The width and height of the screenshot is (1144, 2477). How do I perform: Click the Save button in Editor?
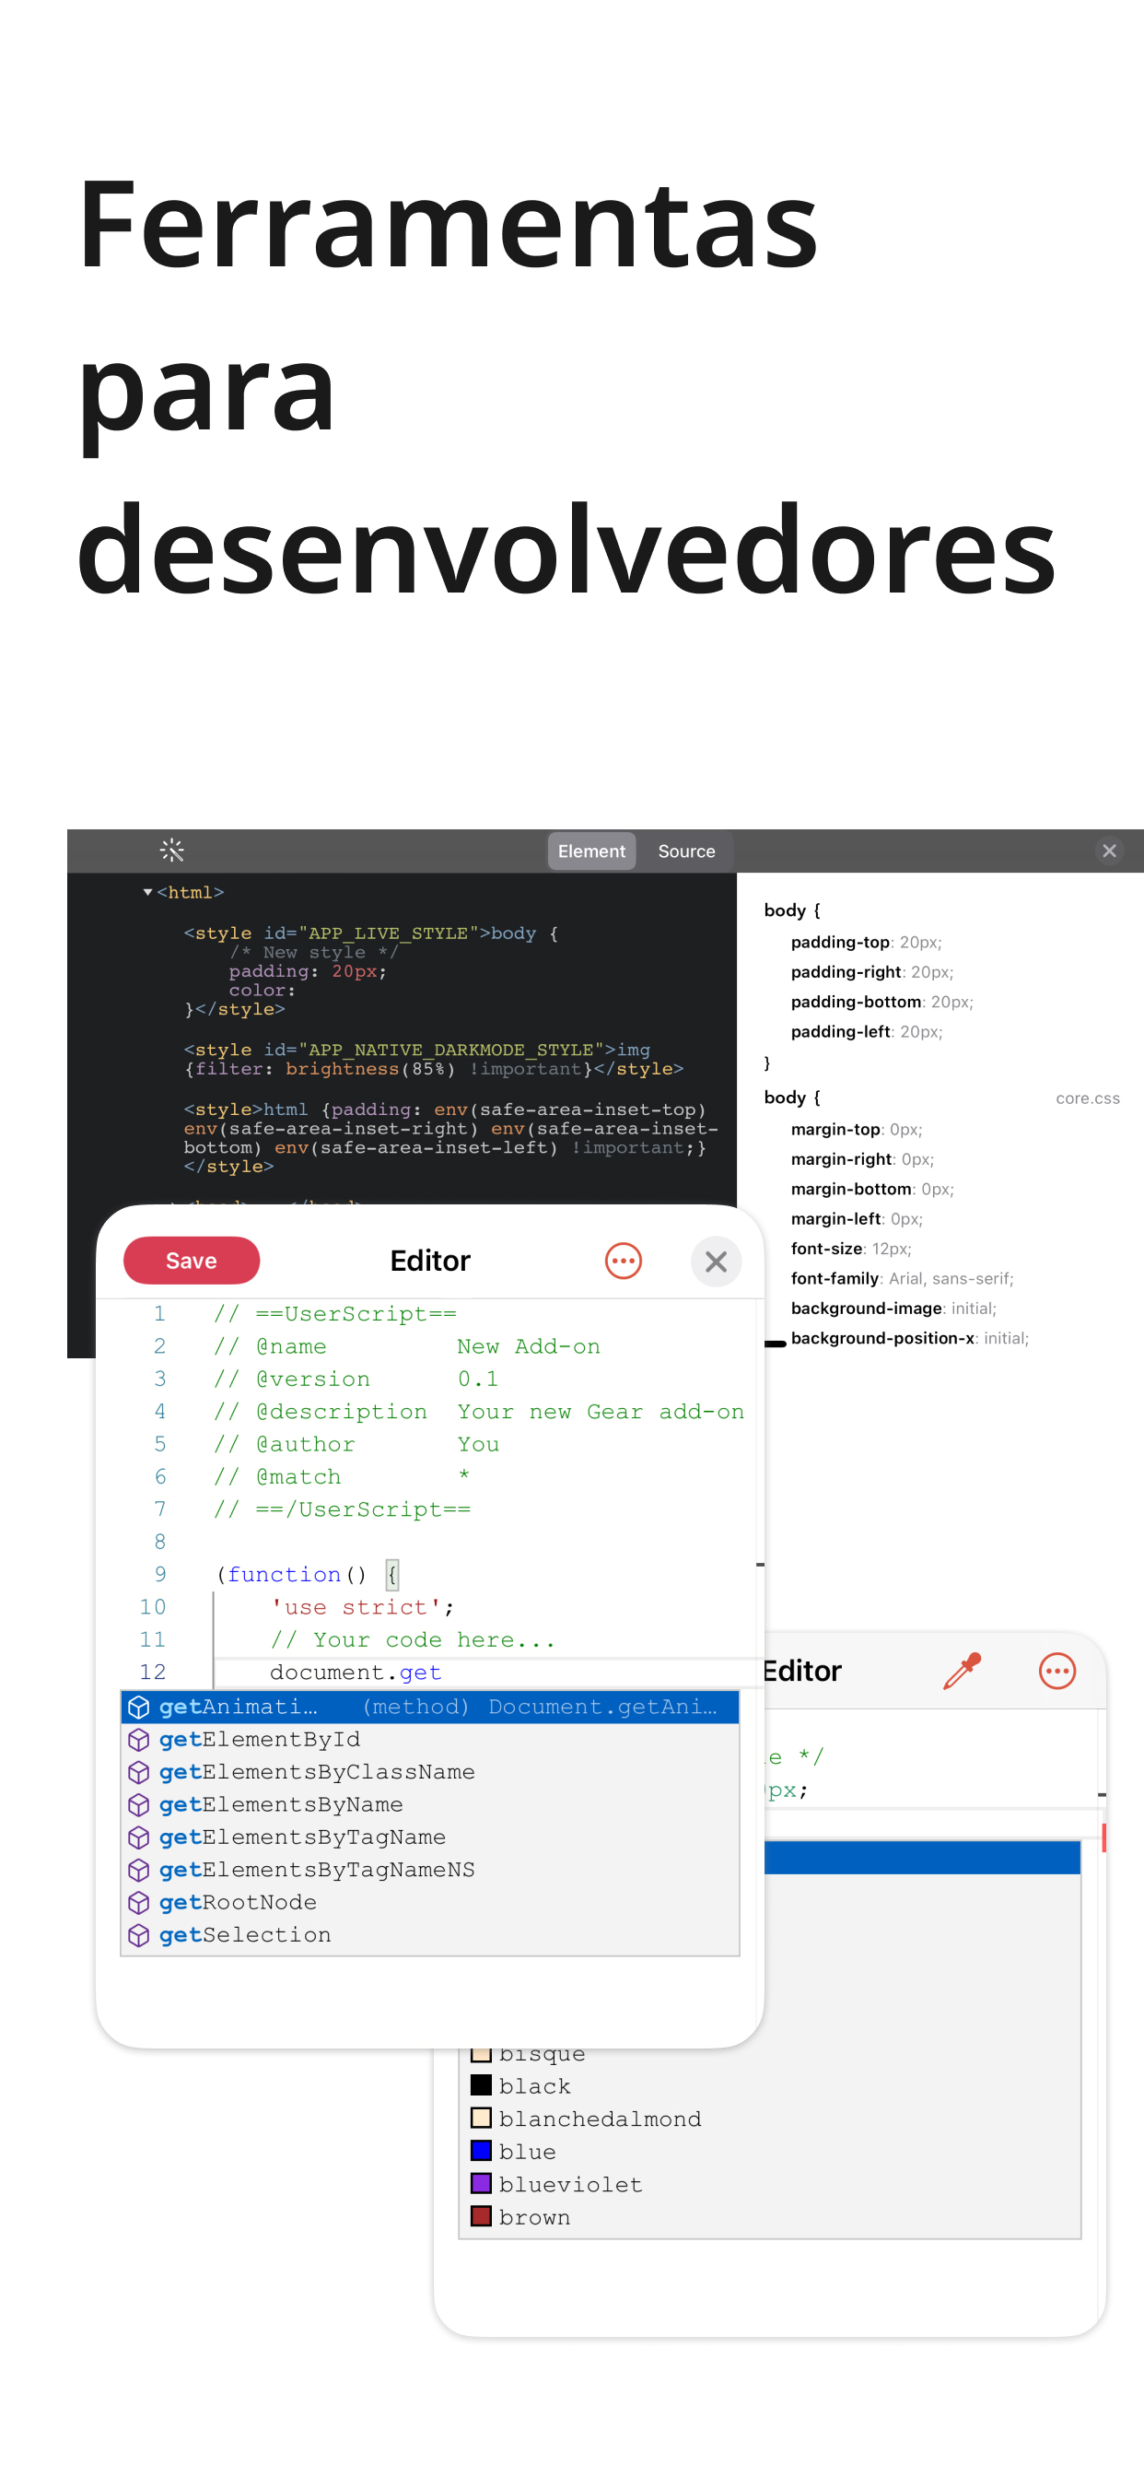192,1261
